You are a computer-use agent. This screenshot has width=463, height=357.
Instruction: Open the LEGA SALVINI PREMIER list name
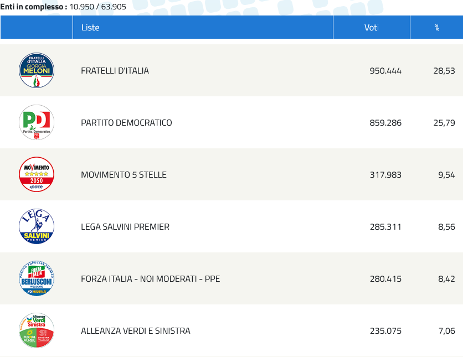(125, 226)
